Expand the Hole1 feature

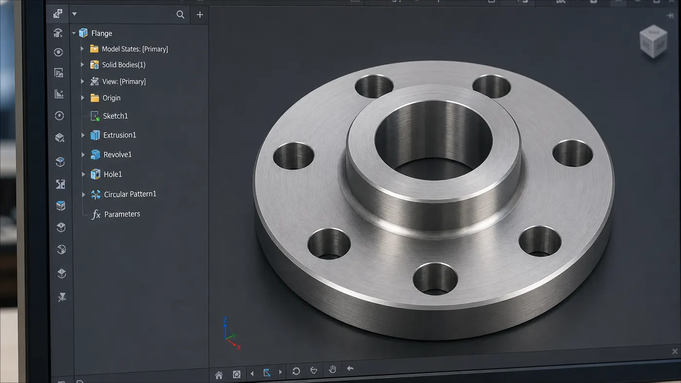click(x=84, y=174)
